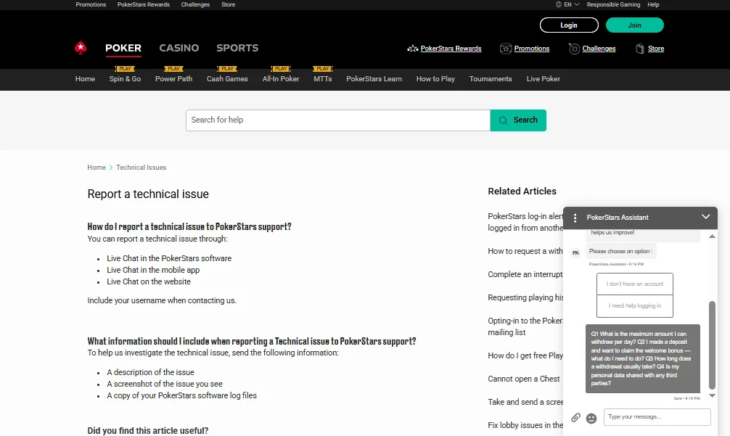Click the Type your message chat field
The image size is (730, 436).
657,417
